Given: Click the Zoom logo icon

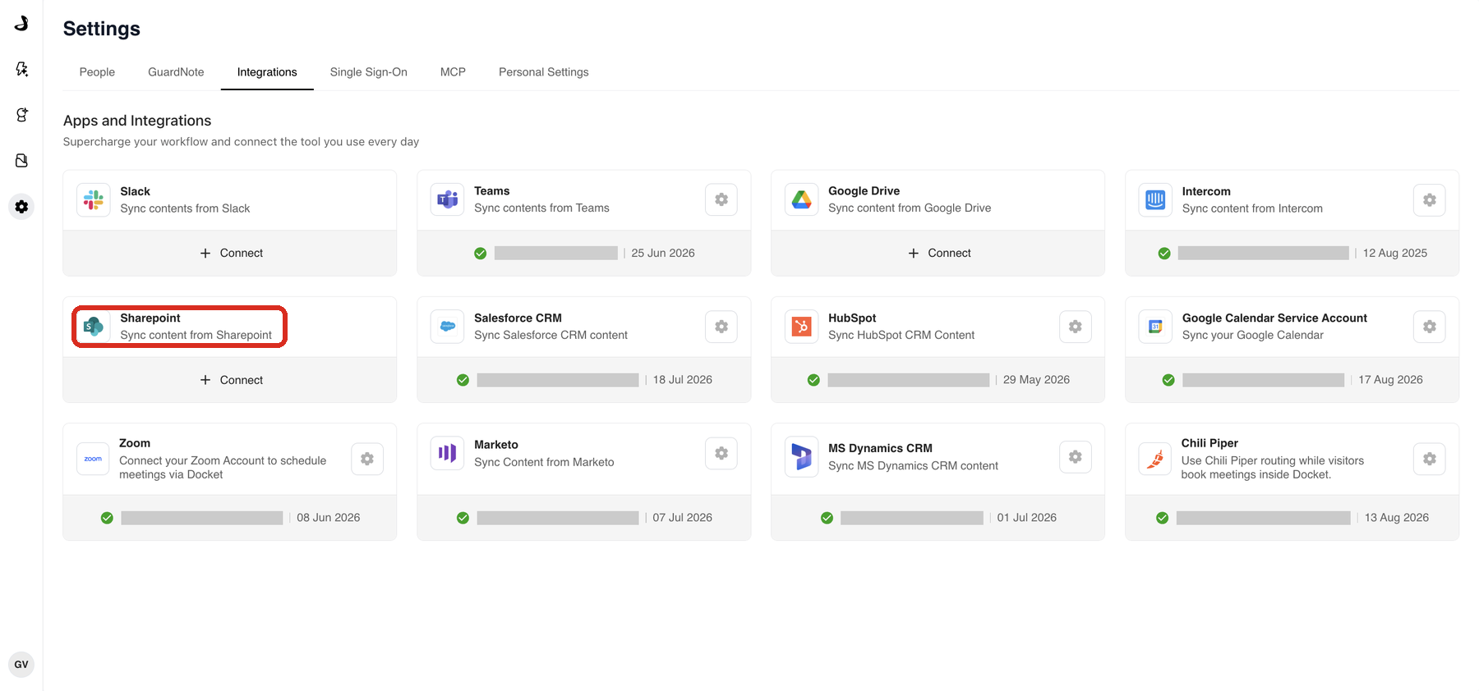Looking at the screenshot, I should coord(94,459).
